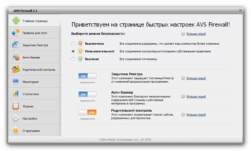Click переключить under Родительский контроль switch
The width and height of the screenshot is (251, 151).
pos(87,119)
